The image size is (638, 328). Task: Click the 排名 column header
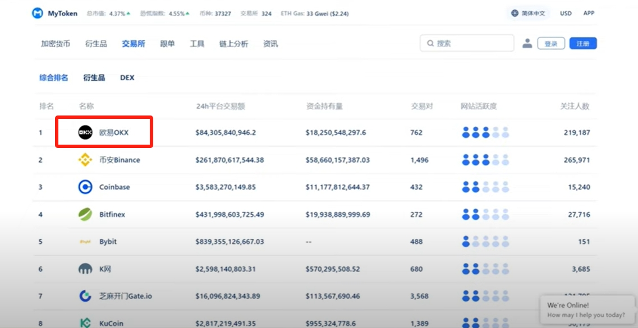(x=47, y=107)
